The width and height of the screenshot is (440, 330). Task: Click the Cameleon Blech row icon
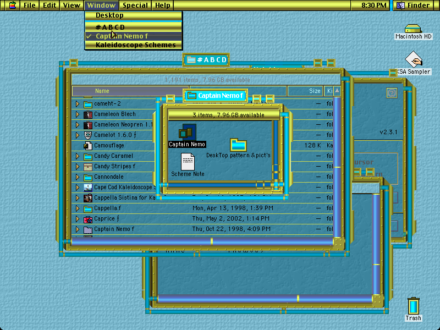point(88,114)
